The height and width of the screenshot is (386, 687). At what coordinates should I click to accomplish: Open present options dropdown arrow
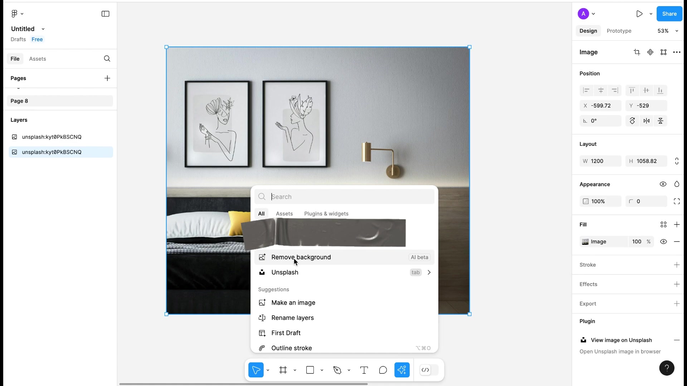pos(651,14)
